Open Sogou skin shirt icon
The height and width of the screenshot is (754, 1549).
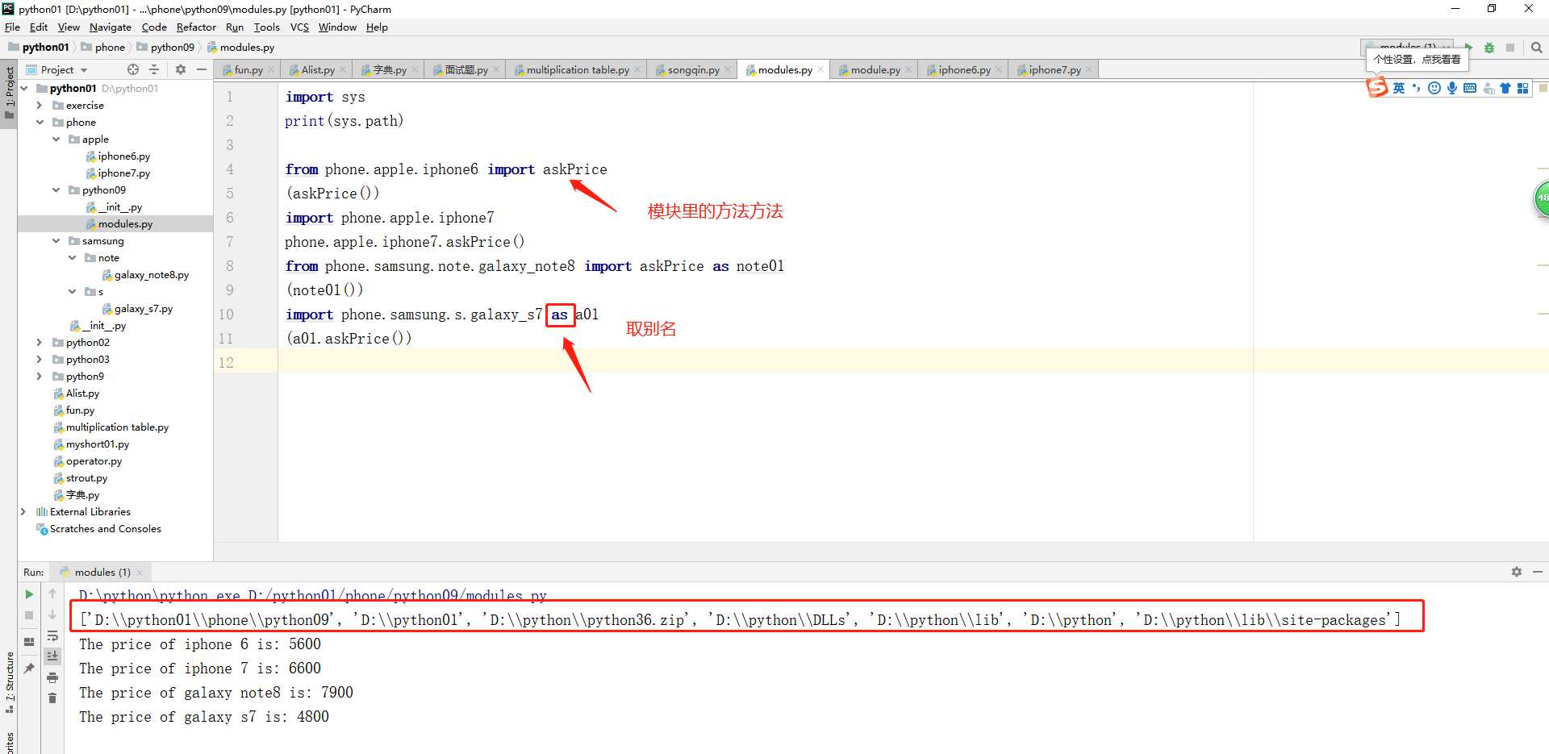coord(1505,88)
